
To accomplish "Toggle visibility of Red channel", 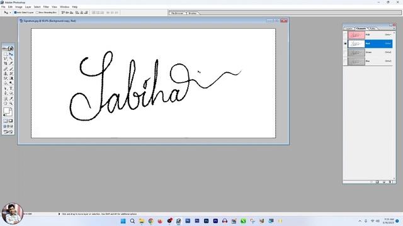I will 345,43.
